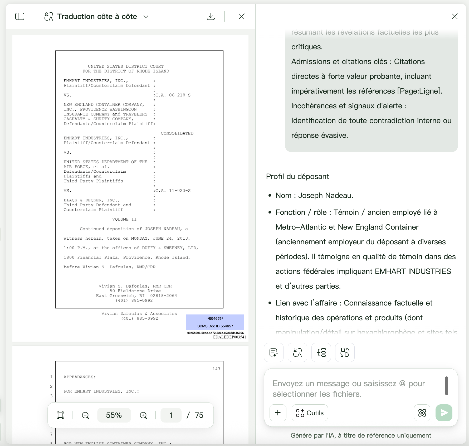This screenshot has width=469, height=446.
Task: Click the outline/mind-map quick-action icon
Action: [x=321, y=352]
